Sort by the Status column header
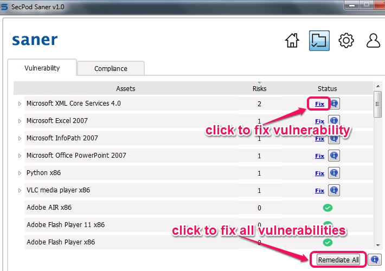 click(x=327, y=88)
